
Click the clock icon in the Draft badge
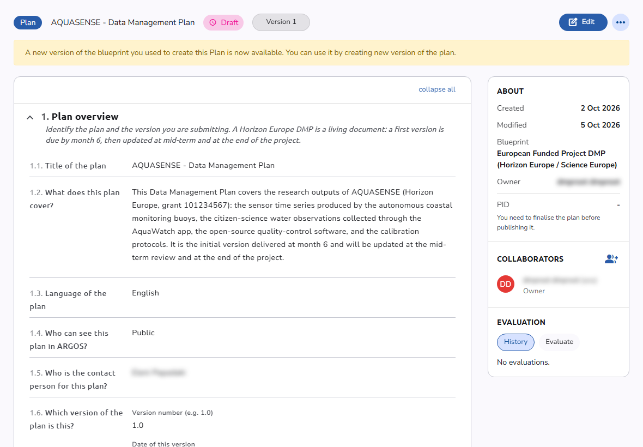click(x=213, y=22)
